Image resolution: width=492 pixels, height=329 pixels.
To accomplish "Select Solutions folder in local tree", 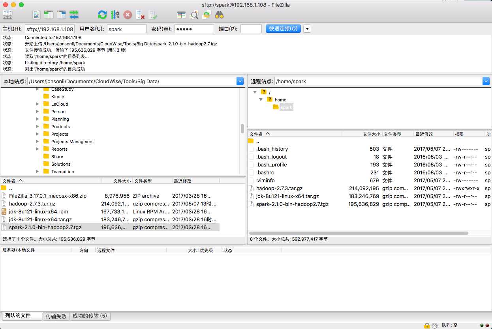I will [61, 164].
